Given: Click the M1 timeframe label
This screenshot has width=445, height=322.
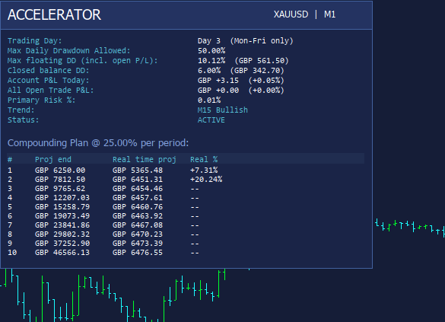Looking at the screenshot, I should (x=330, y=14).
